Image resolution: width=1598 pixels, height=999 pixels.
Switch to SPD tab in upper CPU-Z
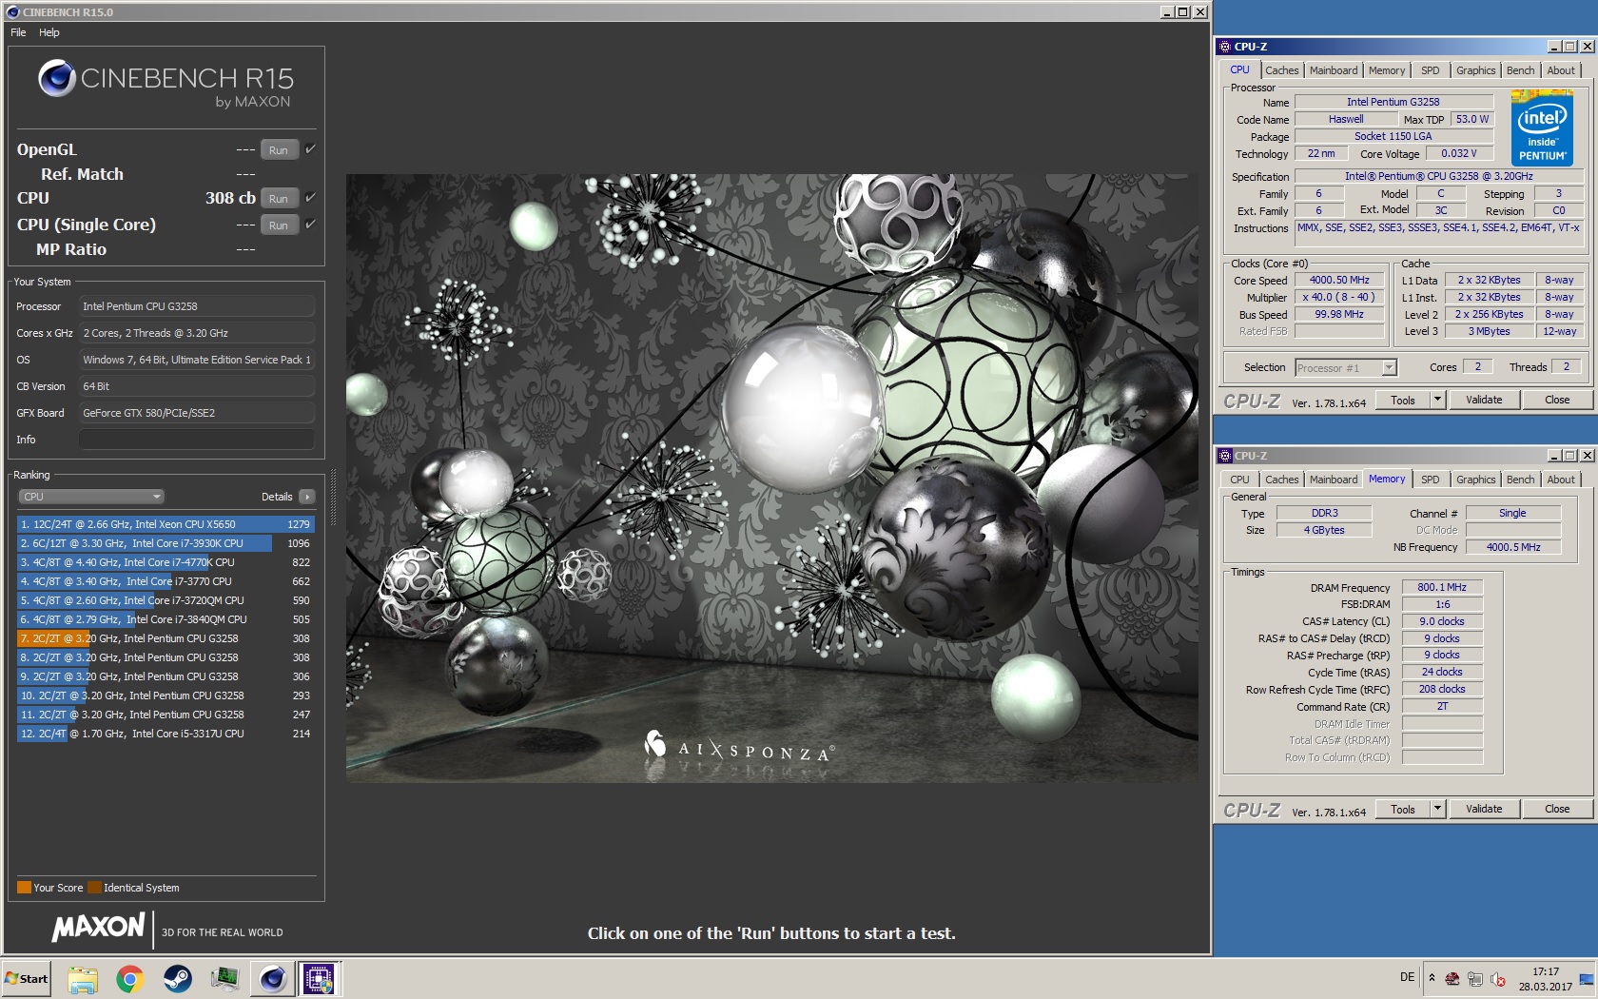(x=1430, y=70)
